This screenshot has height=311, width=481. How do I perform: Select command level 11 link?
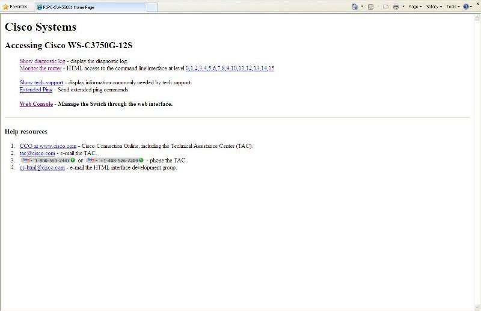[241, 68]
